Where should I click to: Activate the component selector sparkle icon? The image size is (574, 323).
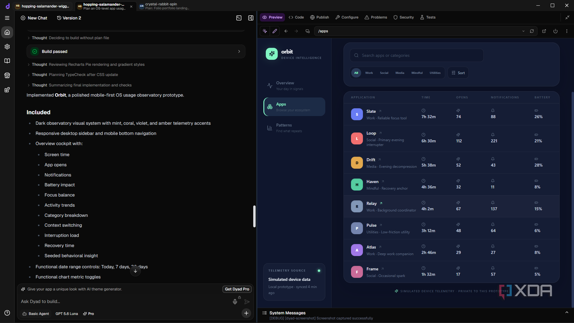pyautogui.click(x=265, y=31)
